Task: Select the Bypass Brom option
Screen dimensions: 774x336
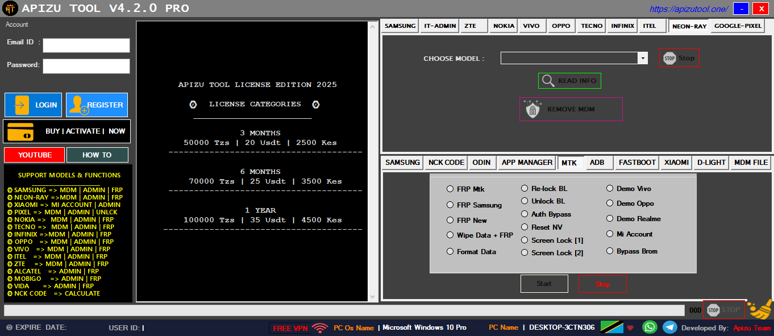Action: [x=610, y=250]
